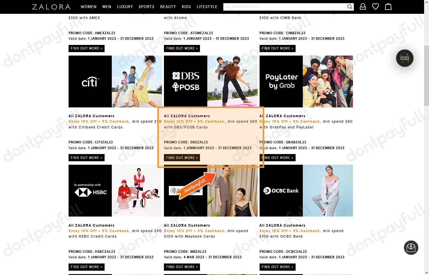Click 'with Citibank Credit Cards' text
The image size is (429, 275).
(x=96, y=127)
